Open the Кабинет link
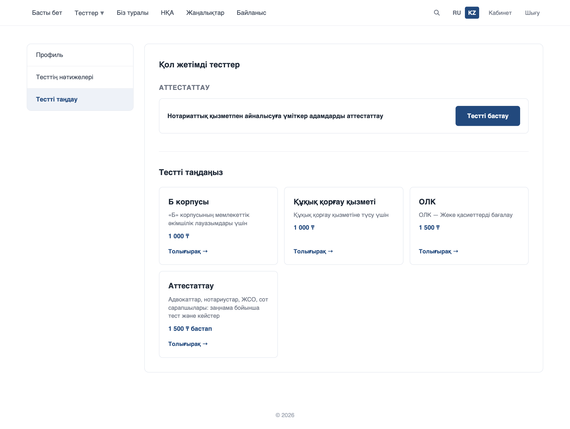The image size is (570, 429). (500, 13)
